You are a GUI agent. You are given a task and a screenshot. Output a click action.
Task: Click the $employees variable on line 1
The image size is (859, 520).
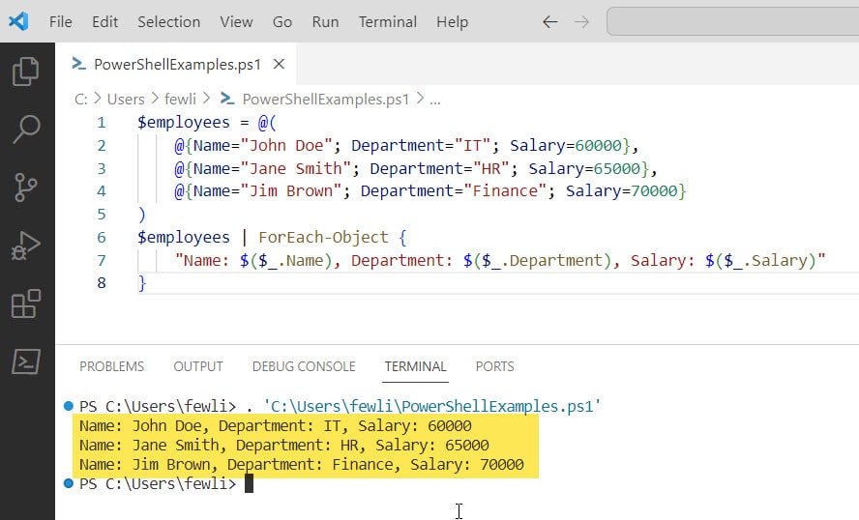184,122
